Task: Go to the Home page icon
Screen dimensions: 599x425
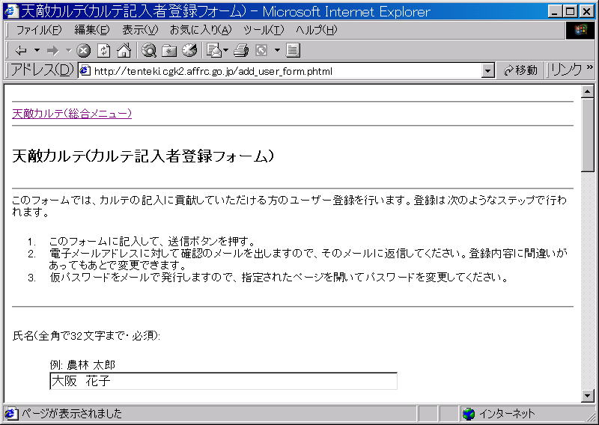Action: pos(124,51)
